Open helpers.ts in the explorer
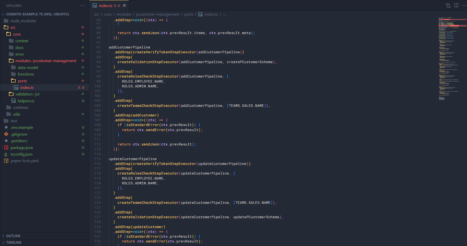This screenshot has width=467, height=246. pyautogui.click(x=26, y=101)
